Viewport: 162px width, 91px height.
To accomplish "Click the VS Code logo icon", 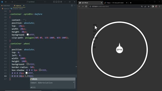I will pyautogui.click(x=2, y=2).
